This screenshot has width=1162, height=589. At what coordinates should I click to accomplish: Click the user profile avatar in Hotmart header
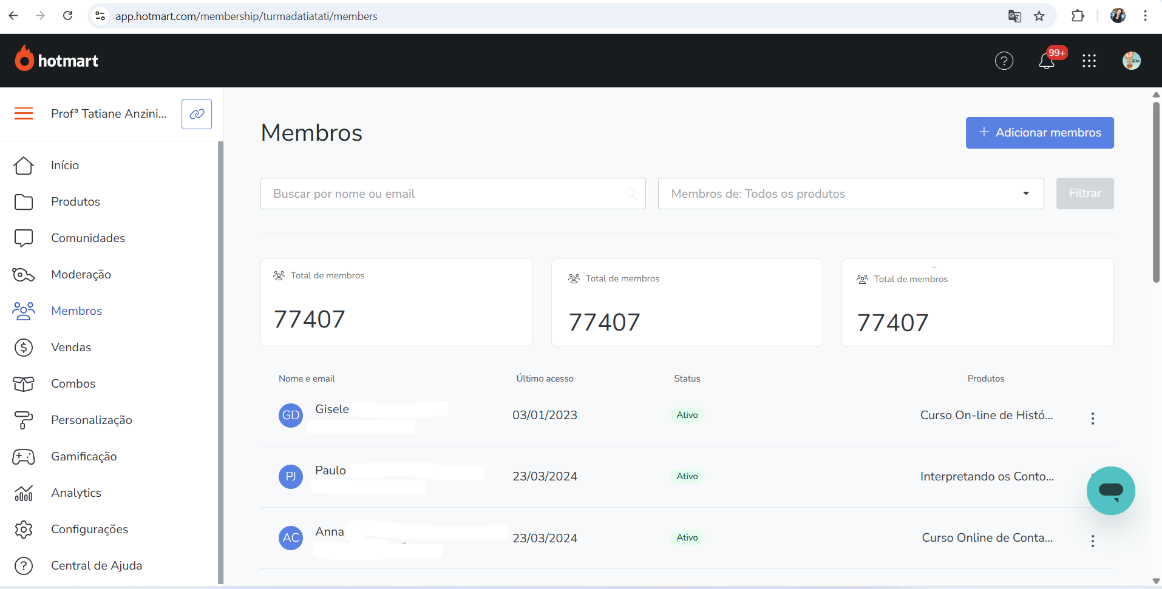pyautogui.click(x=1131, y=61)
